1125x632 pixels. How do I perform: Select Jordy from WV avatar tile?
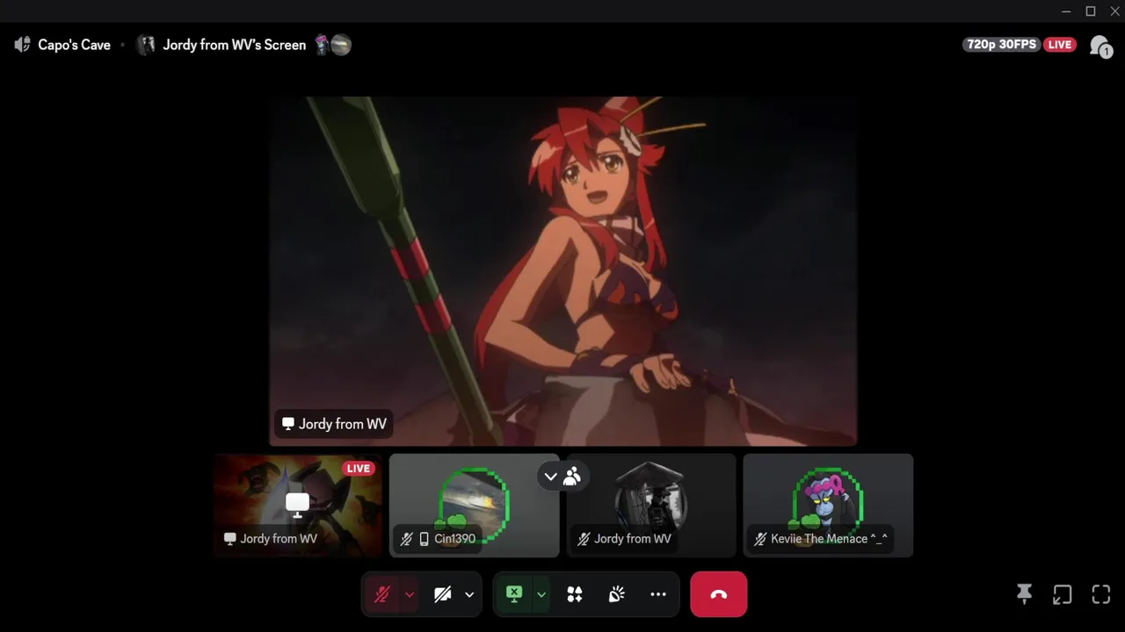point(651,505)
